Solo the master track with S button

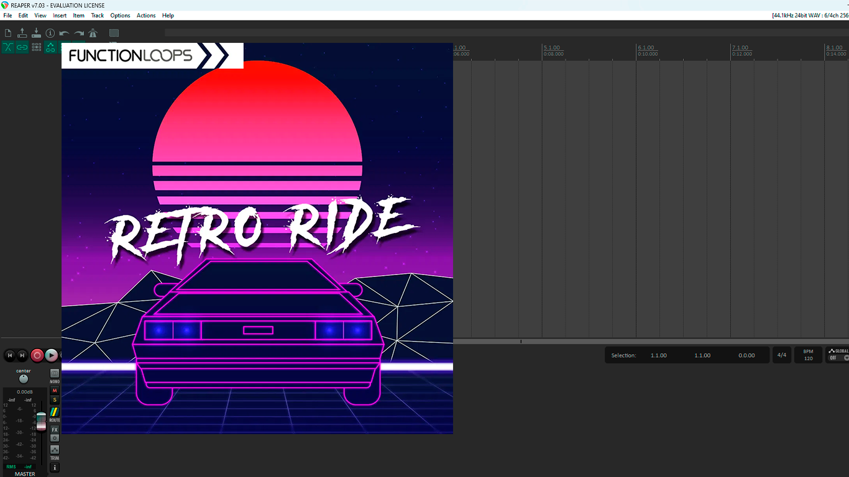click(55, 400)
